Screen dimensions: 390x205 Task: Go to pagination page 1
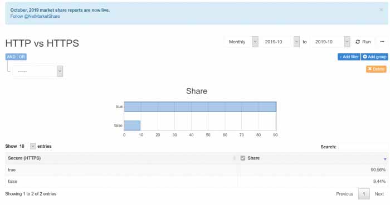(x=364, y=194)
